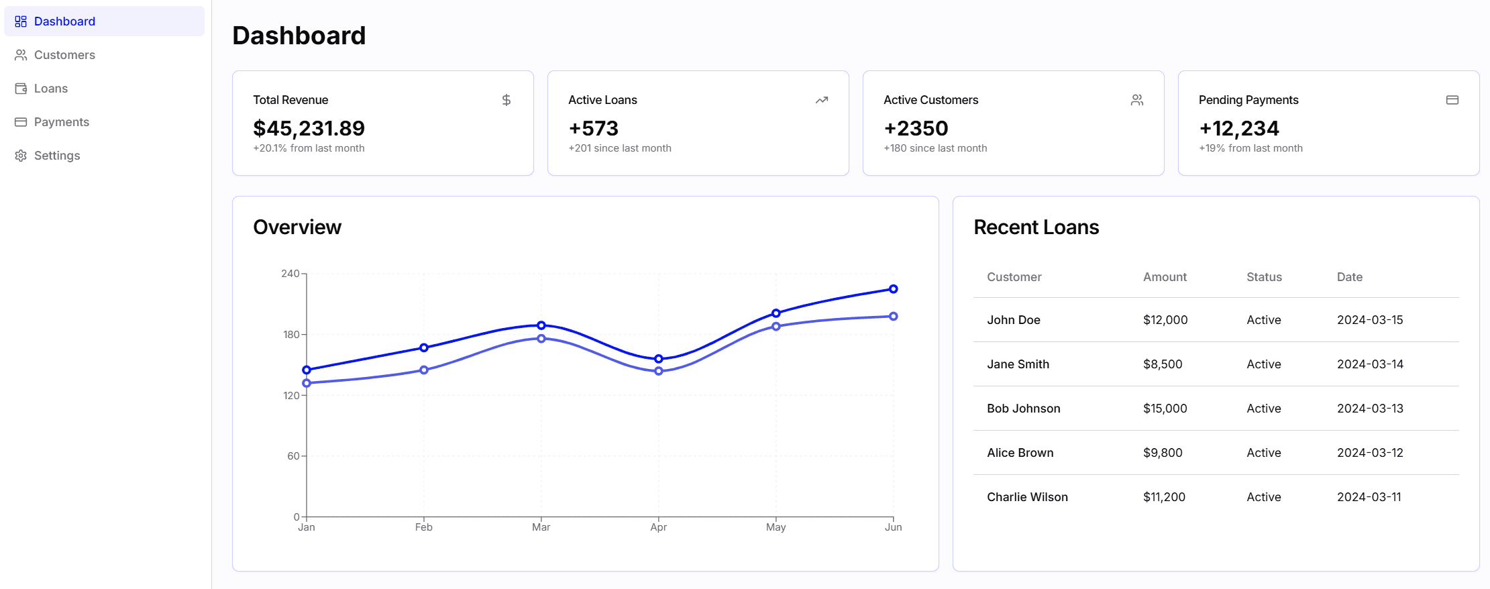Click '+201 since last month' text
1490x589 pixels.
pyautogui.click(x=620, y=148)
